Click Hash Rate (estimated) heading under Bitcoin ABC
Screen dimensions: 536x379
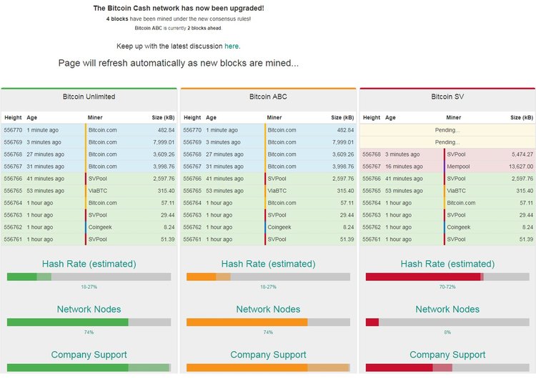[268, 264]
